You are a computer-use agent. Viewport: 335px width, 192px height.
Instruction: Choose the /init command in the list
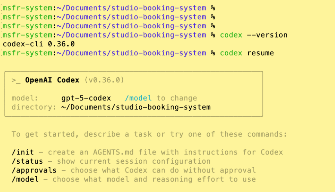pyautogui.click(x=23, y=152)
